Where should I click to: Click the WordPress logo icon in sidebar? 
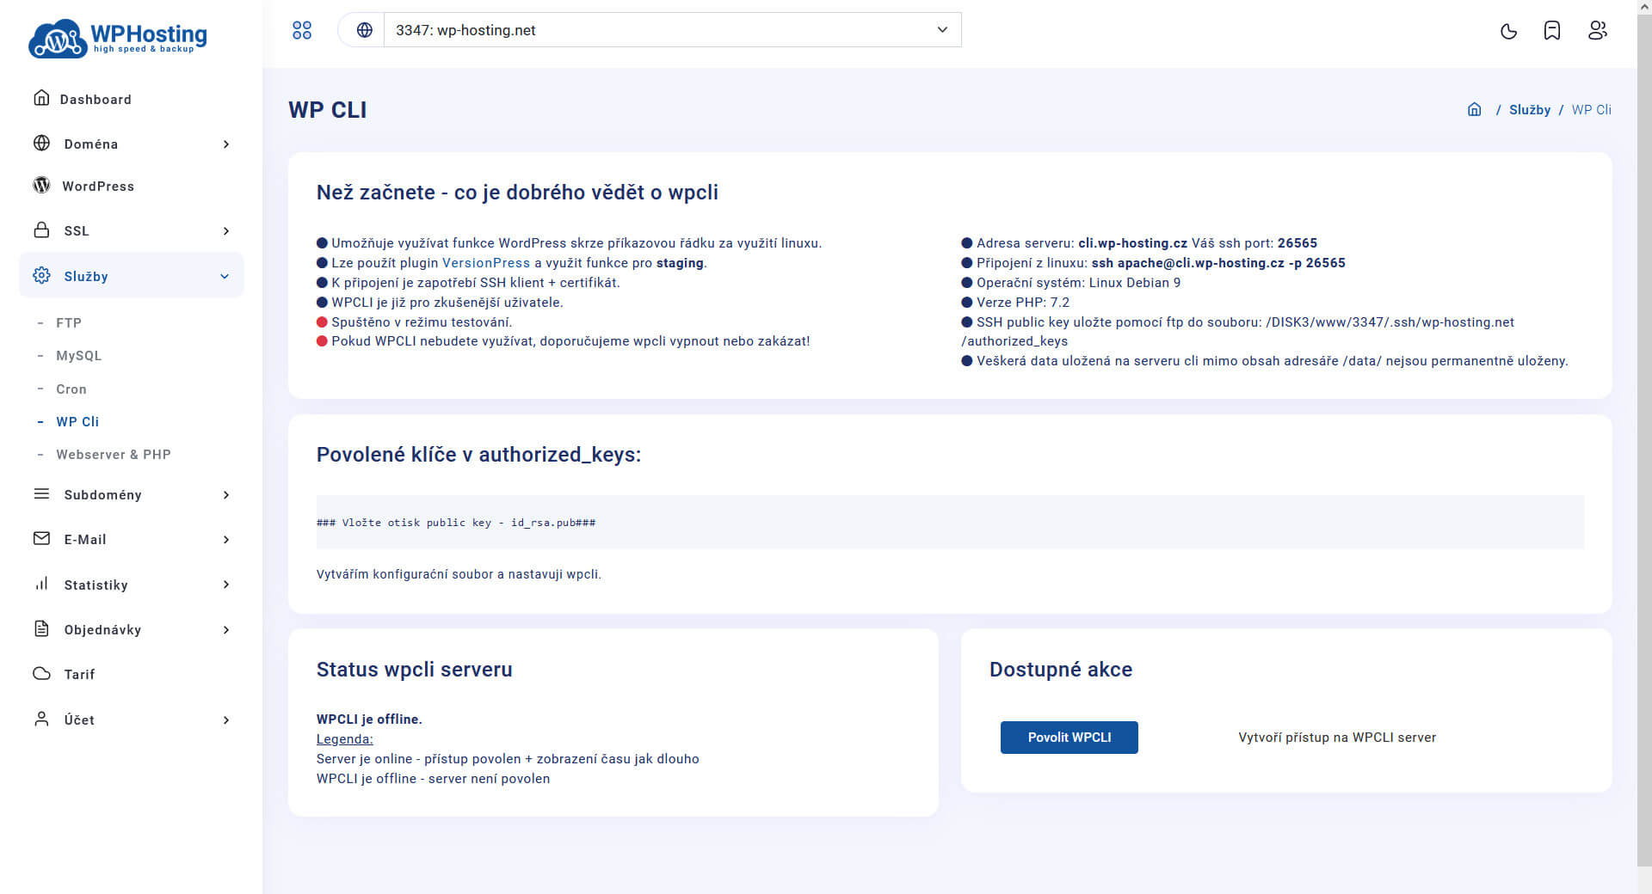tap(41, 186)
